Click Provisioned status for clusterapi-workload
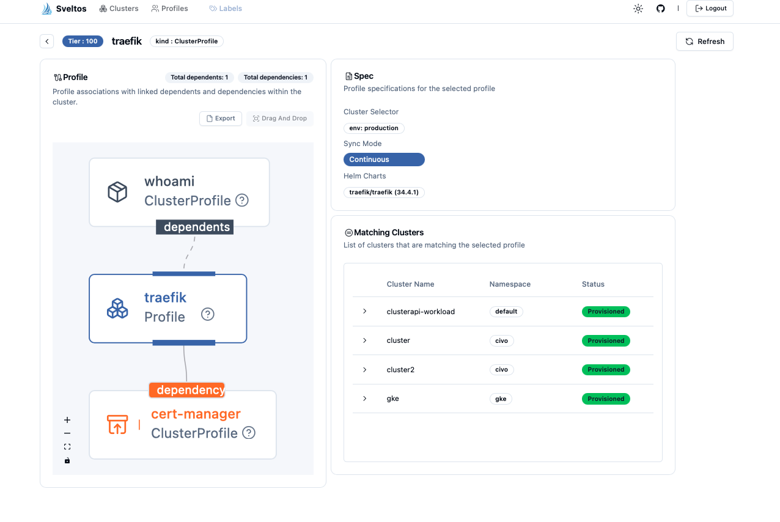780x522 pixels. click(x=606, y=312)
